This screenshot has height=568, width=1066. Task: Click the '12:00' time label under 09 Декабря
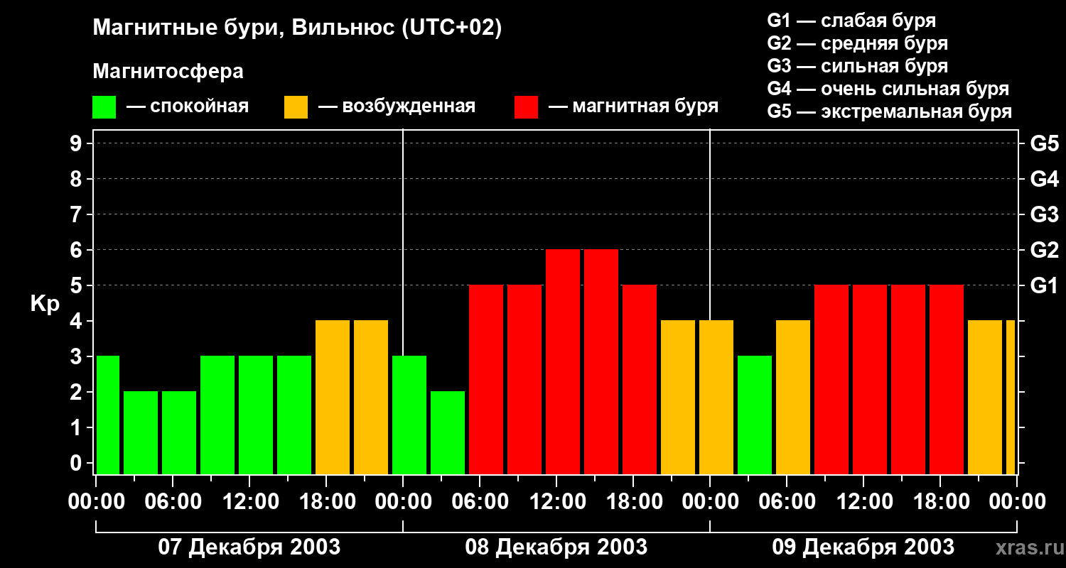click(863, 501)
